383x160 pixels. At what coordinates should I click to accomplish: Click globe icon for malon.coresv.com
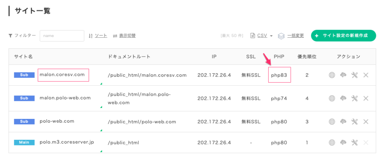[331, 75]
